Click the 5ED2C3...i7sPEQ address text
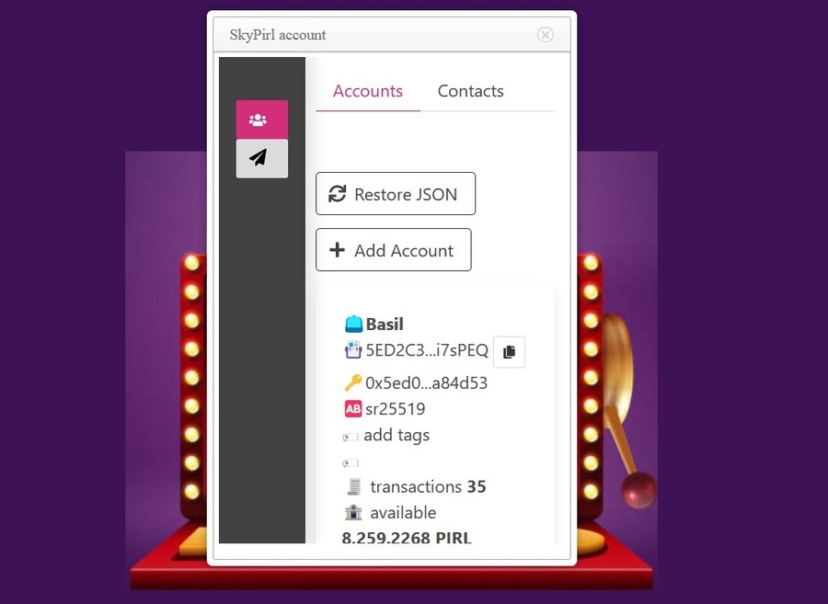 pos(427,350)
